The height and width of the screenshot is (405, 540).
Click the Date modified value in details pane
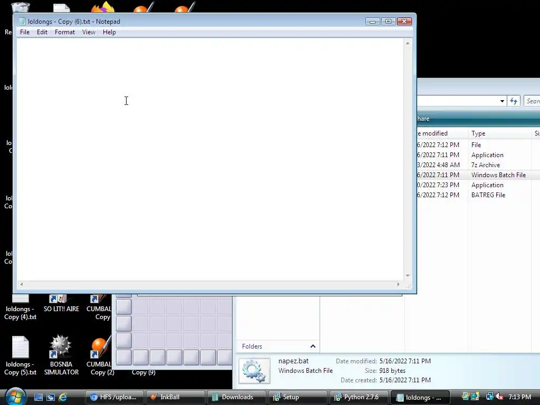(x=405, y=361)
